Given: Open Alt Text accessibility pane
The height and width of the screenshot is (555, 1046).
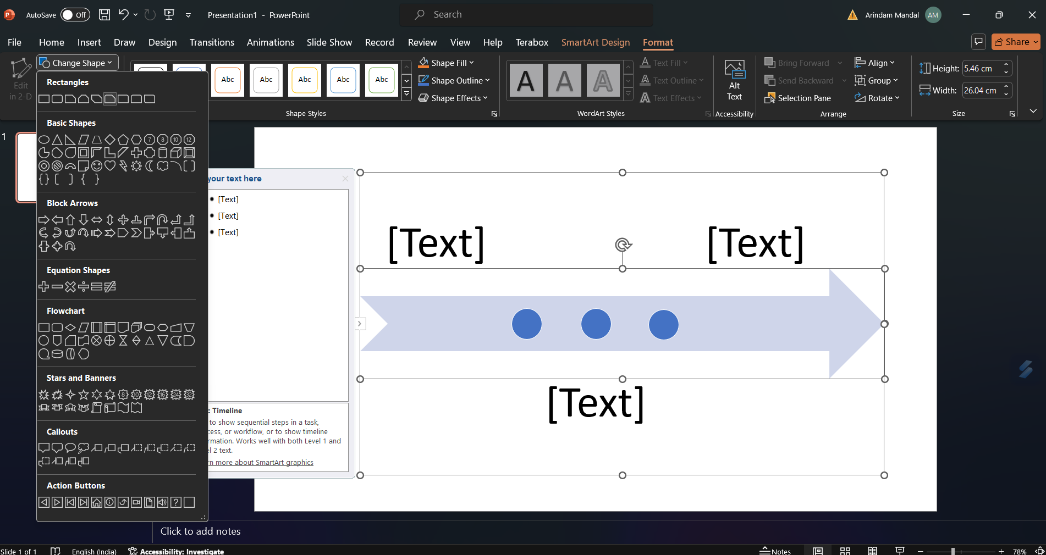Looking at the screenshot, I should pyautogui.click(x=734, y=81).
